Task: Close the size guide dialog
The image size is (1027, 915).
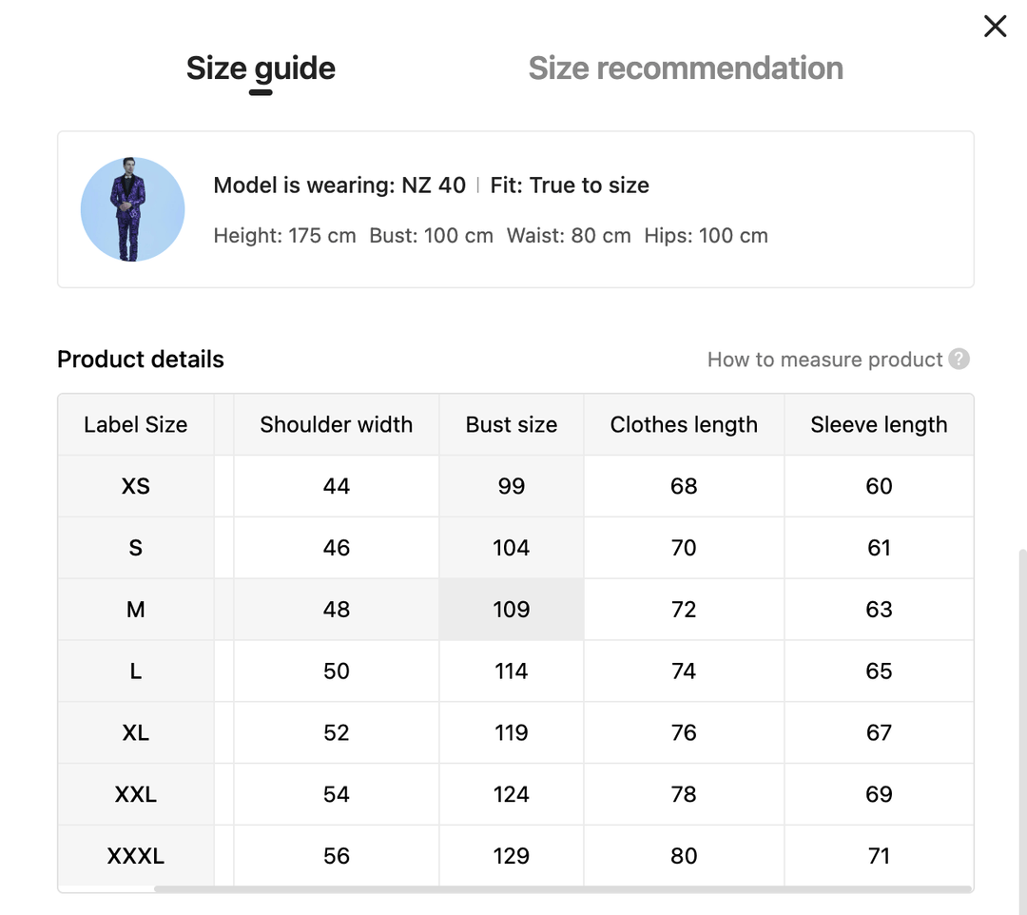Action: point(995,27)
